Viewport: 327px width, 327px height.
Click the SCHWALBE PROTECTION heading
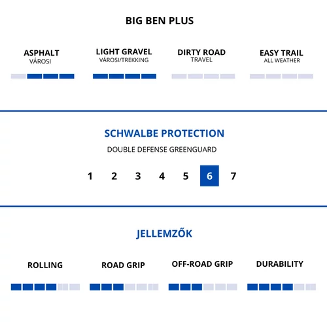pyautogui.click(x=164, y=133)
